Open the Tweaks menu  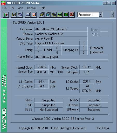coord(31,8)
